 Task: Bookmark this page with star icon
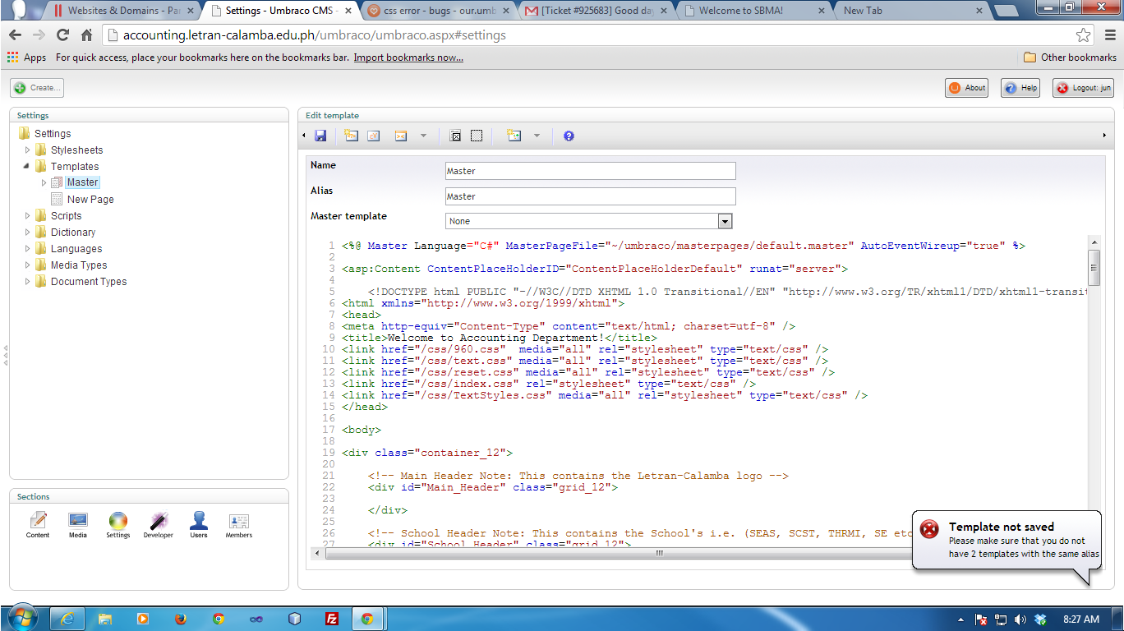[x=1084, y=35]
